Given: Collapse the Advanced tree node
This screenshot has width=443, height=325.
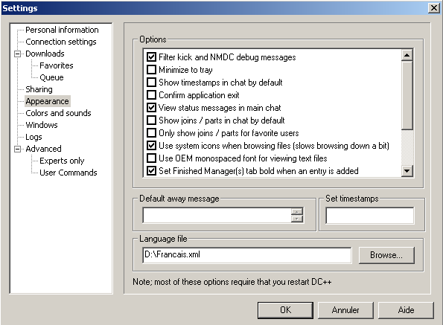Looking at the screenshot, I should point(18,149).
